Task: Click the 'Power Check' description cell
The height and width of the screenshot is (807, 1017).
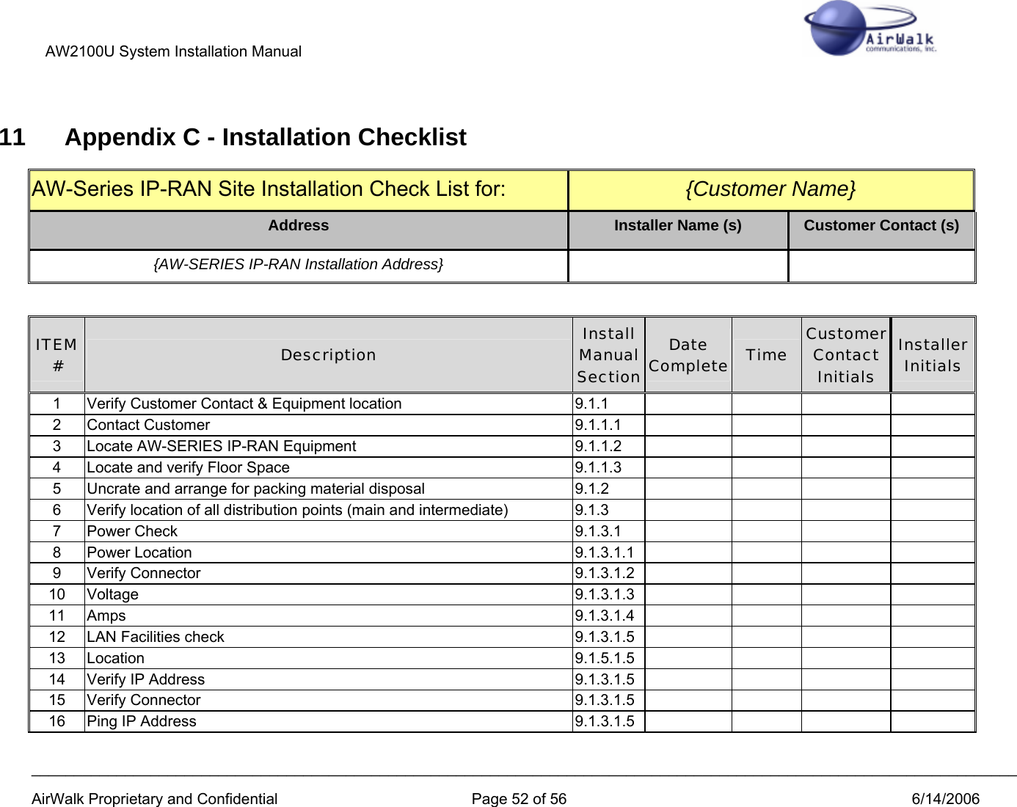Action: 328,532
